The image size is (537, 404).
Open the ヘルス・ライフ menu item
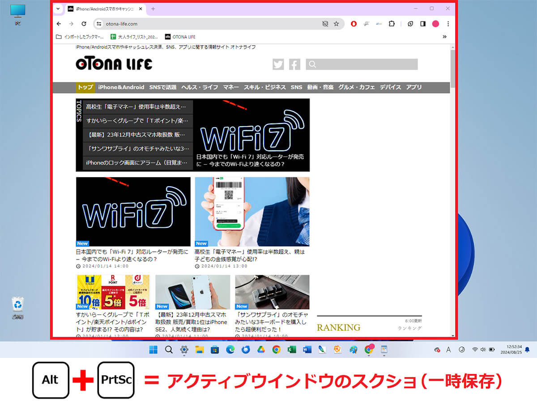pos(200,87)
